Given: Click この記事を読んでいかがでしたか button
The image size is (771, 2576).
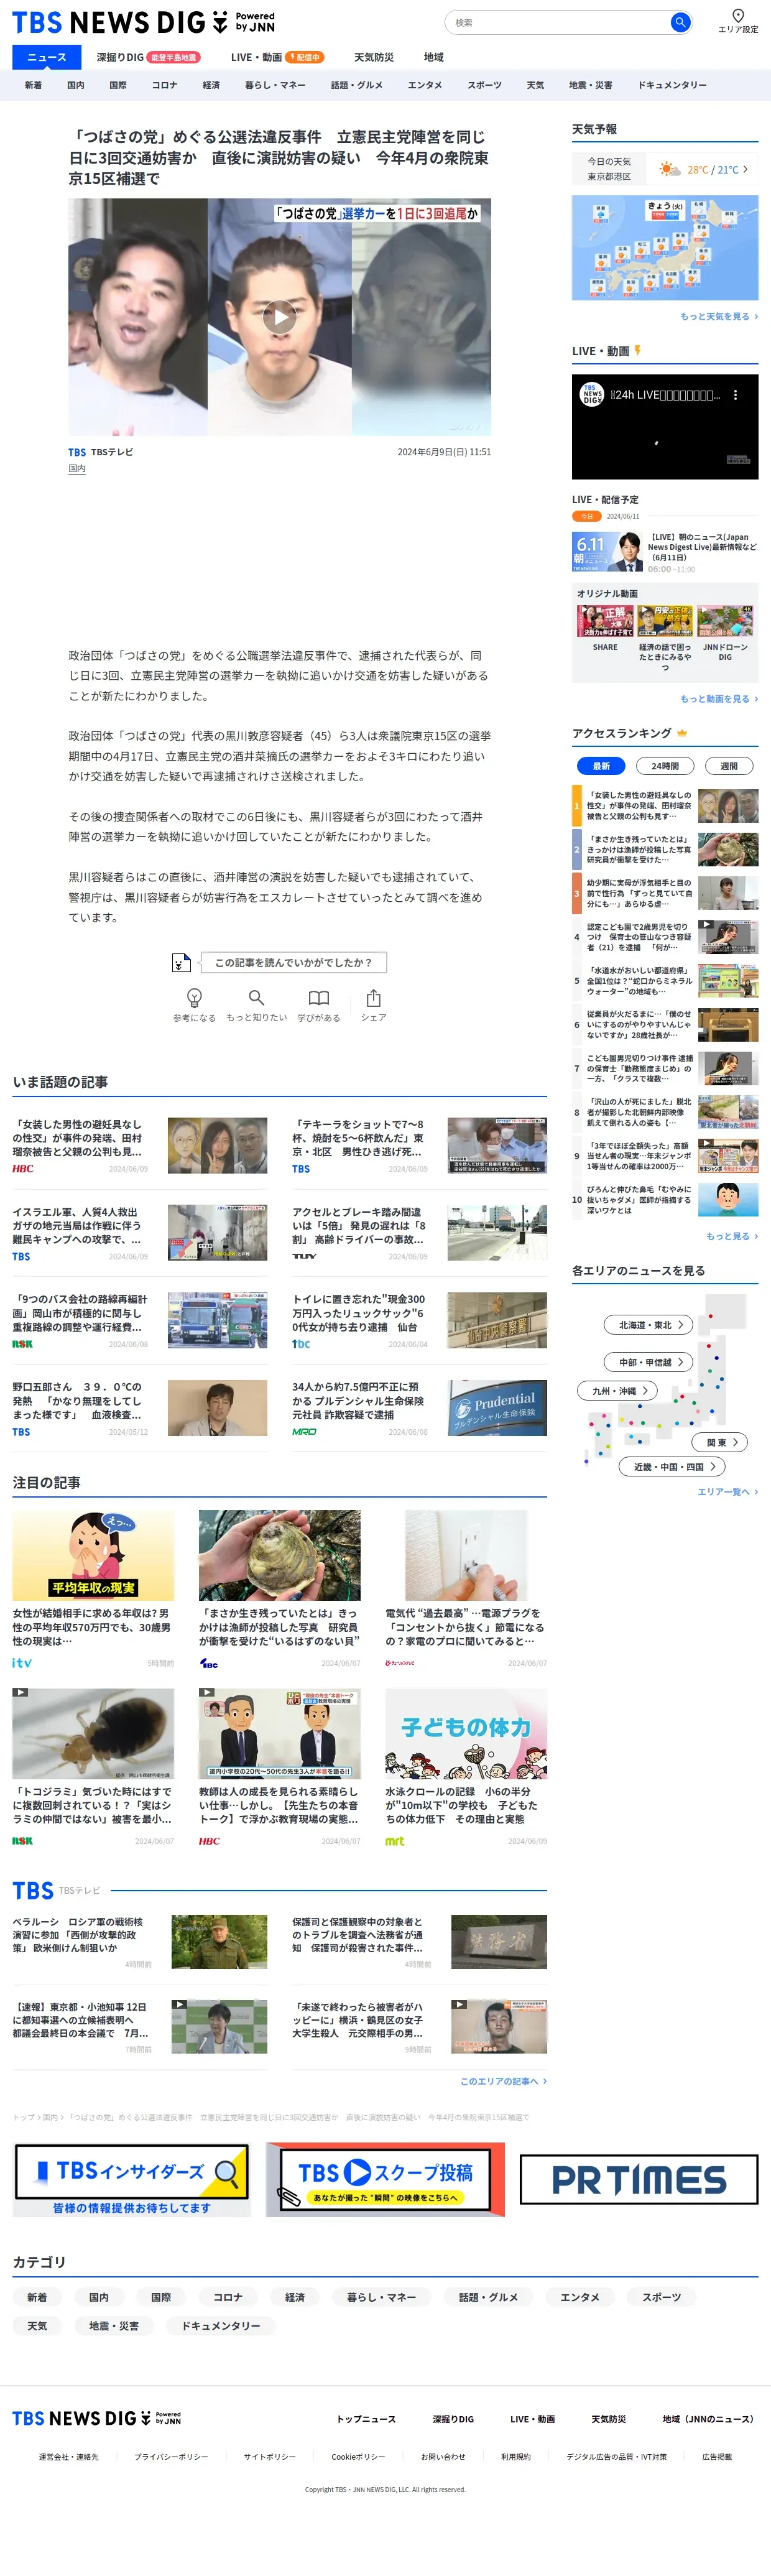Looking at the screenshot, I should (x=293, y=962).
